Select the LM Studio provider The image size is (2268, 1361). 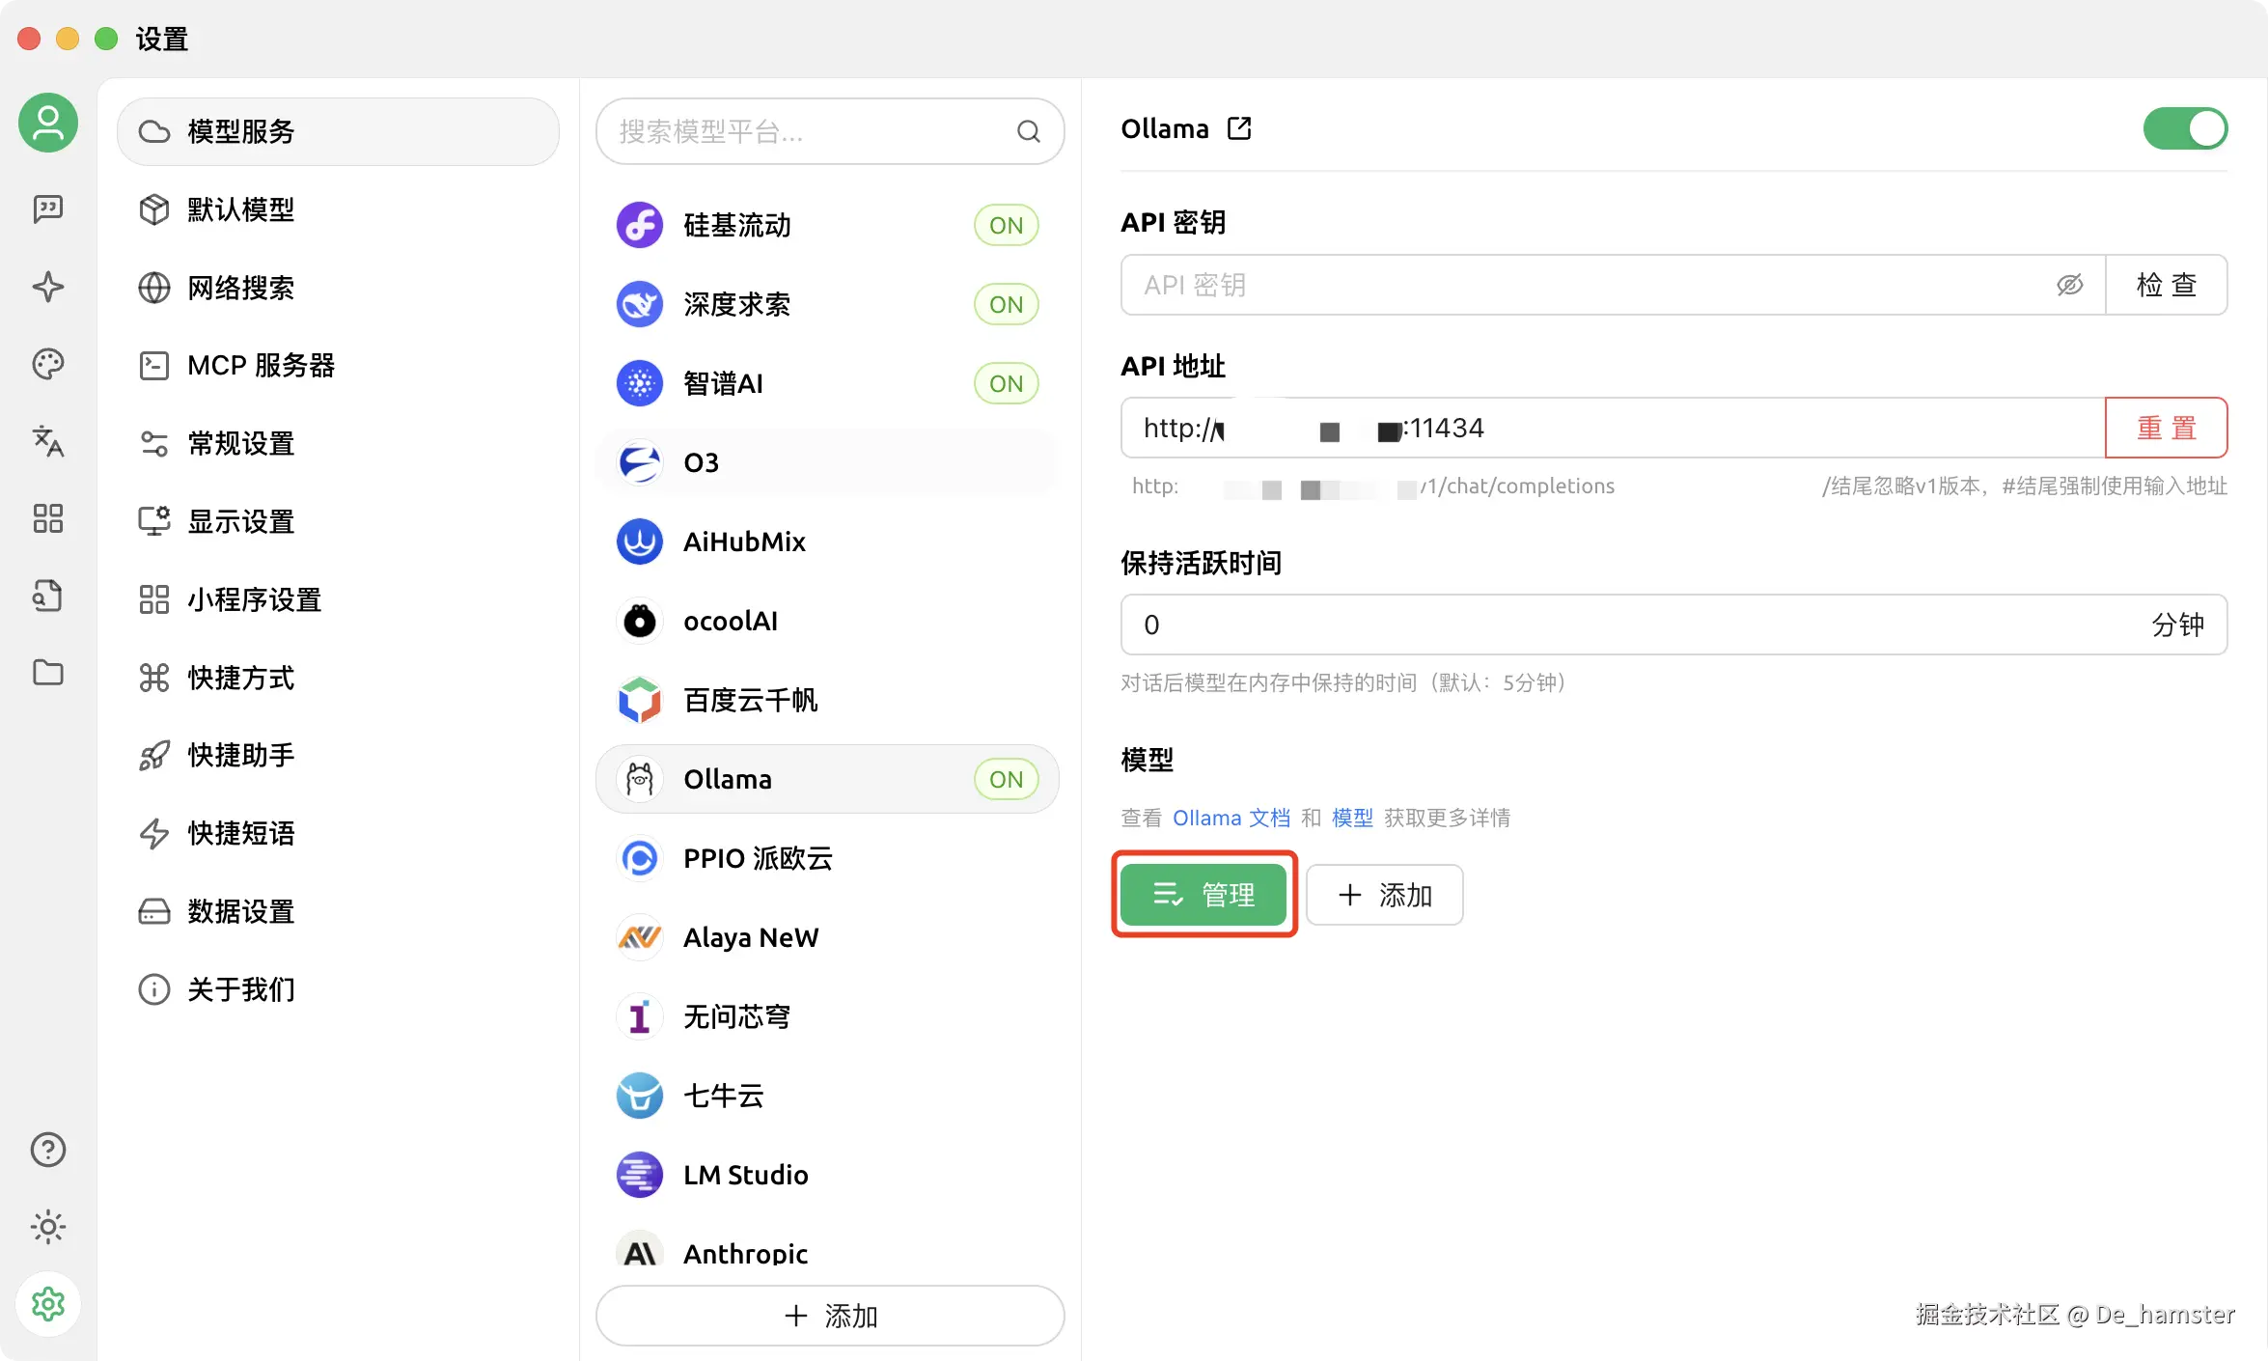click(x=745, y=1175)
